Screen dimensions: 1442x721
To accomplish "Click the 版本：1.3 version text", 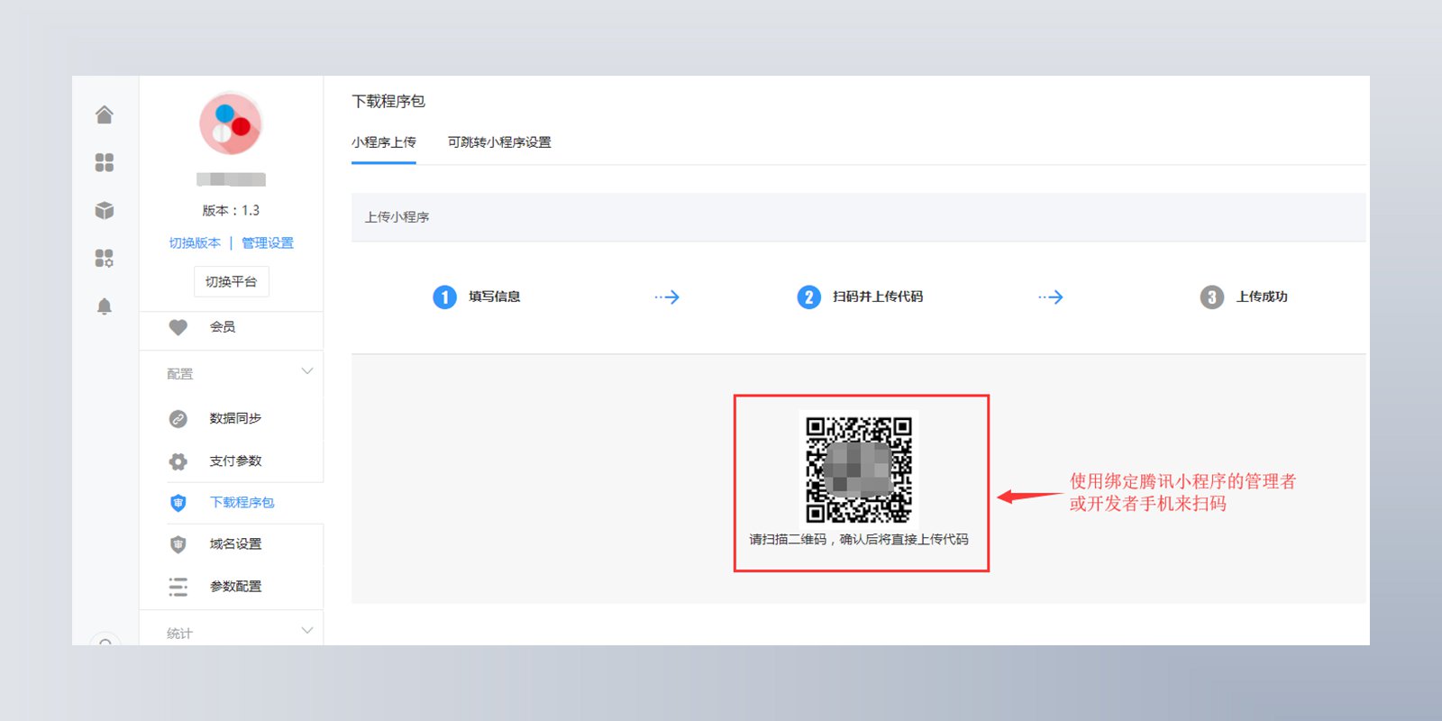I will [231, 211].
